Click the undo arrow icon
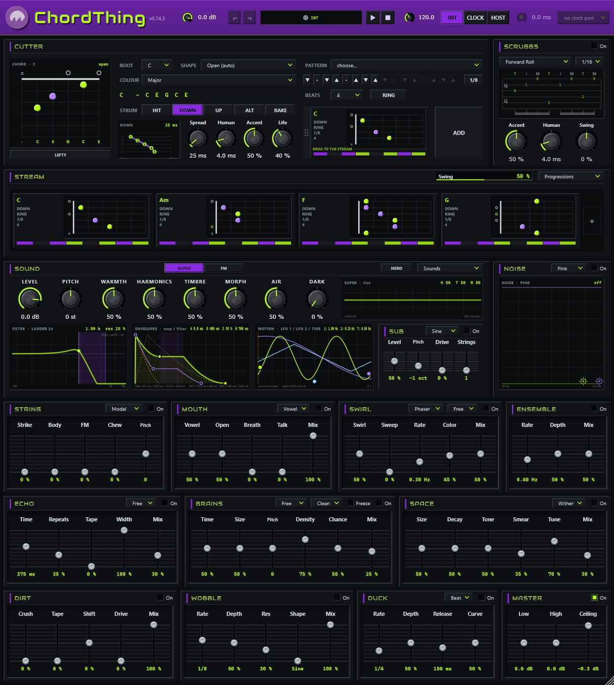 tap(234, 18)
